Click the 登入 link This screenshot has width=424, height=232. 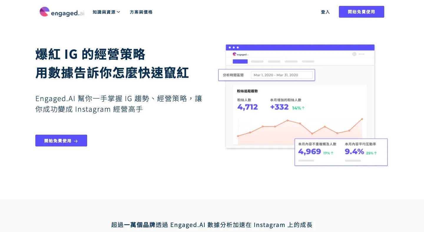pyautogui.click(x=325, y=12)
